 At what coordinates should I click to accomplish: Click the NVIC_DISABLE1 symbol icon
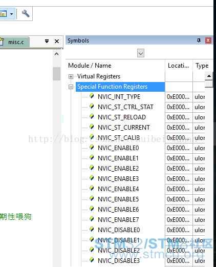pos(92,239)
